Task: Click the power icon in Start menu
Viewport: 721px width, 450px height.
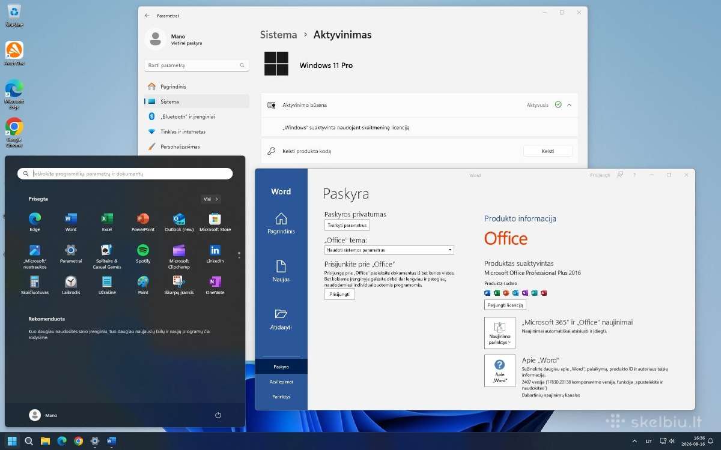Action: point(218,415)
